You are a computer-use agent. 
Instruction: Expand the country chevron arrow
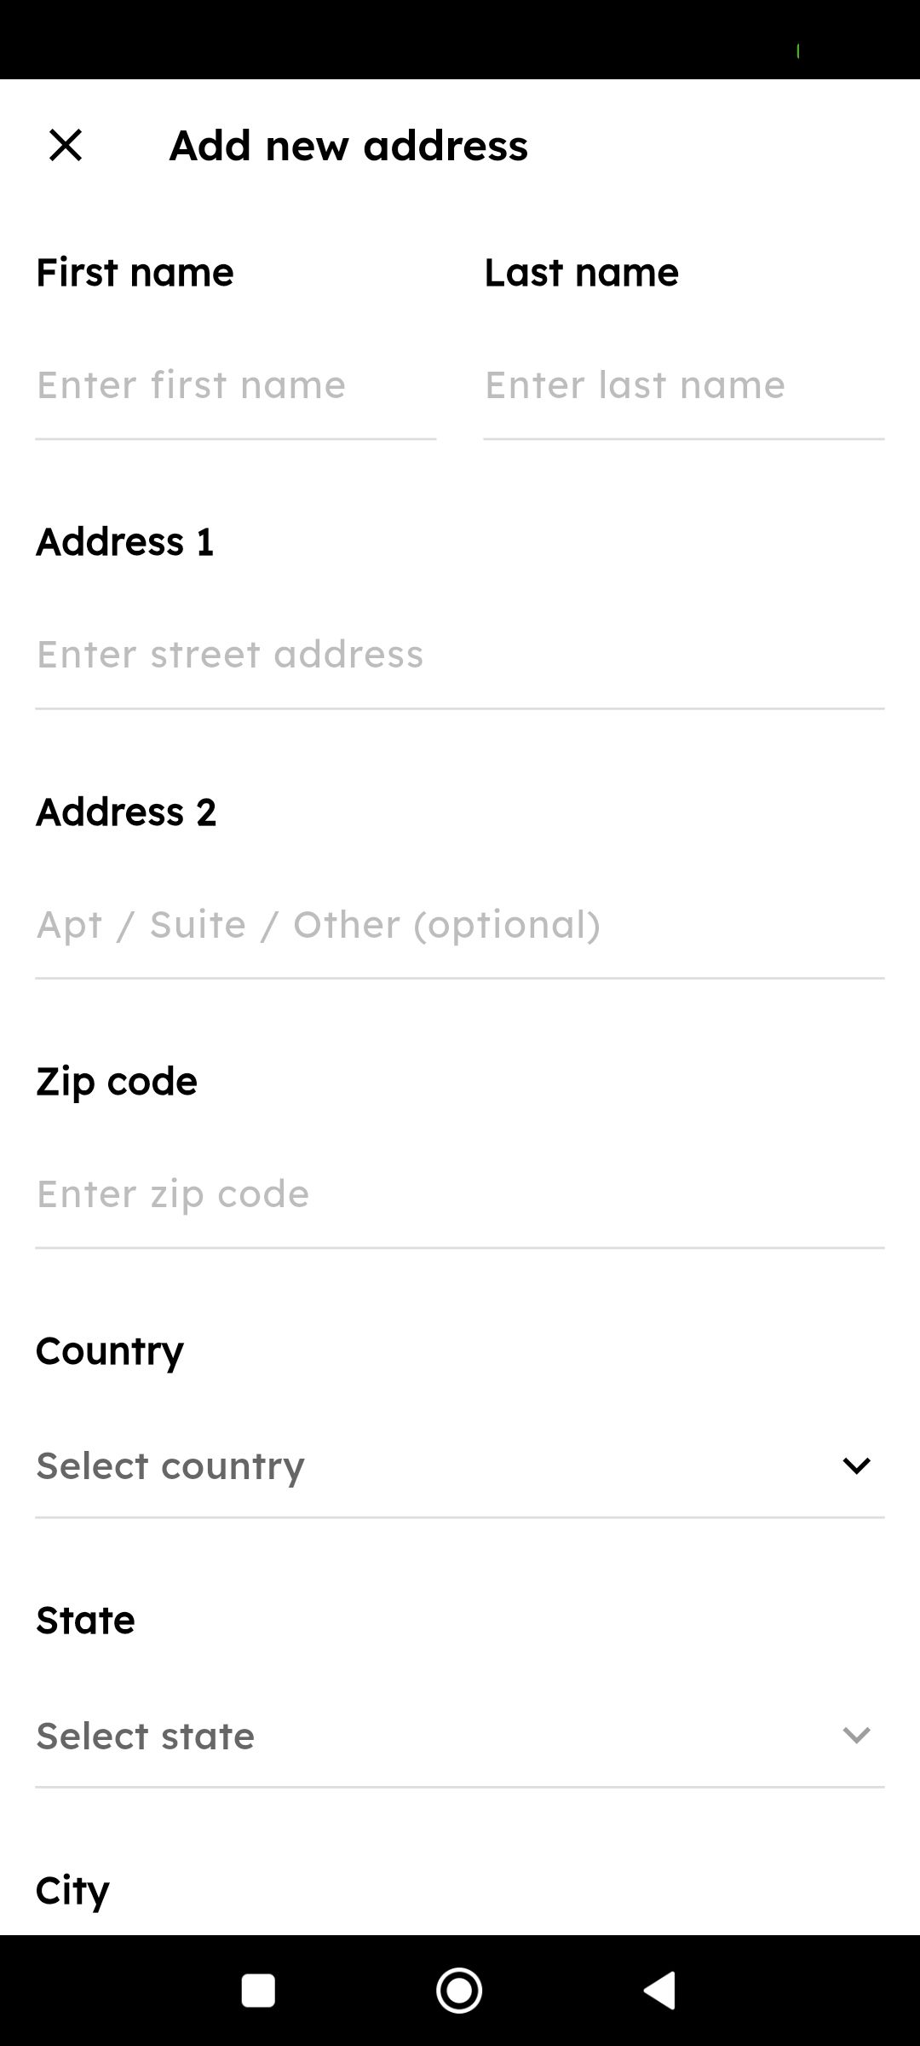(x=856, y=1465)
